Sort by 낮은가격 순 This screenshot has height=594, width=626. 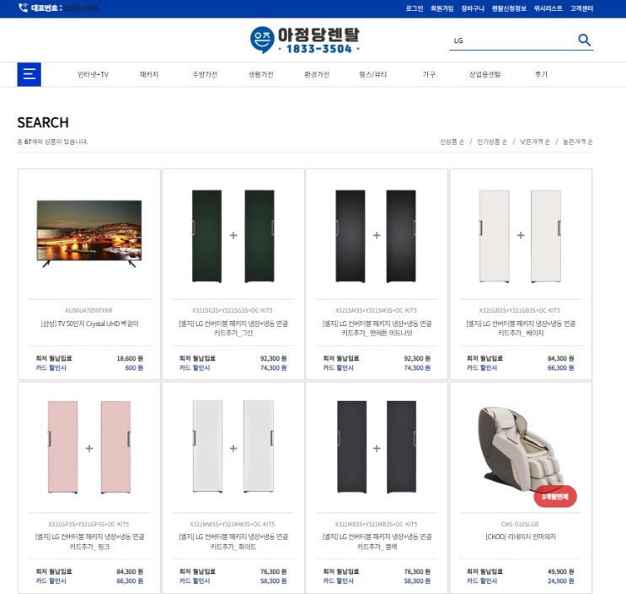coord(534,142)
